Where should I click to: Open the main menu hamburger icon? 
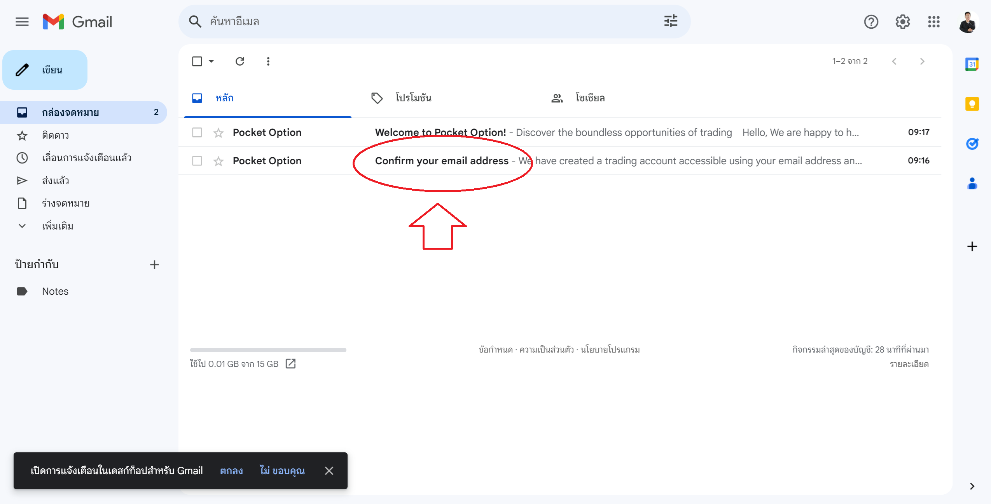(x=22, y=22)
